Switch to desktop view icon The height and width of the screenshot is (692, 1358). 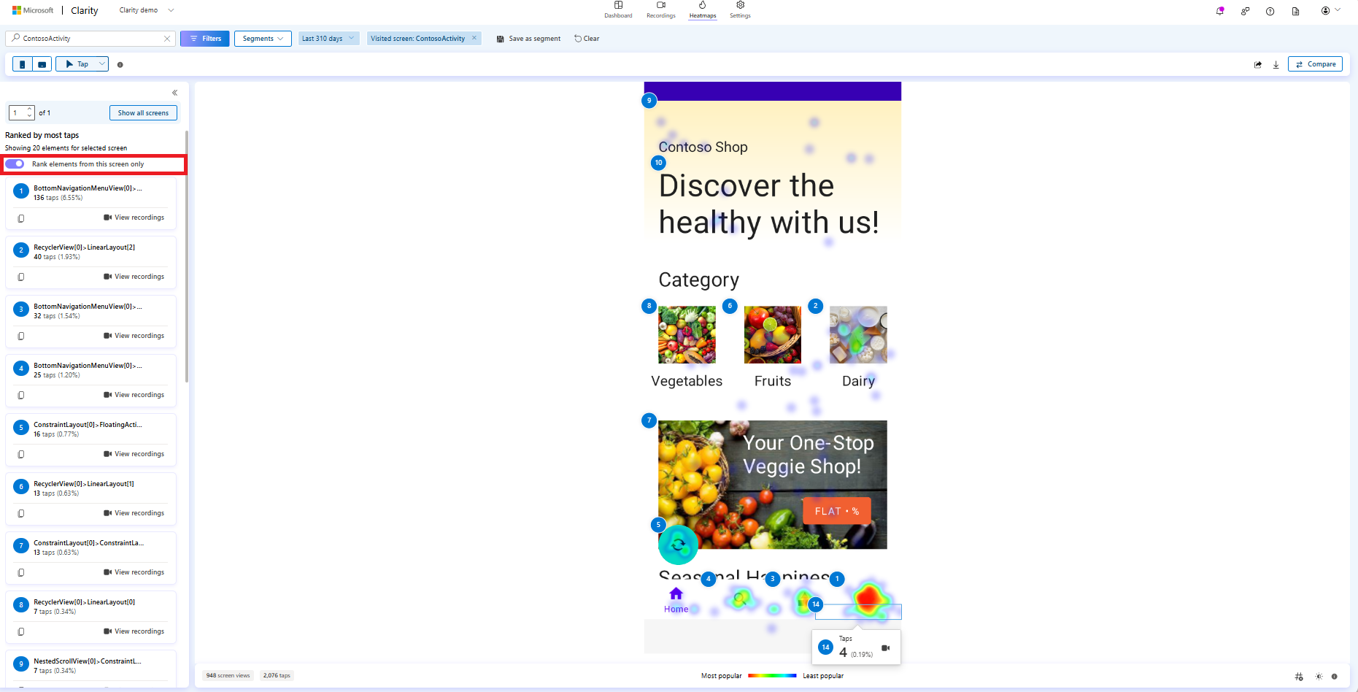42,64
